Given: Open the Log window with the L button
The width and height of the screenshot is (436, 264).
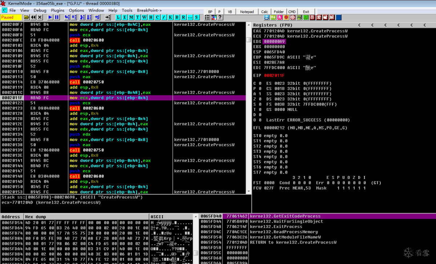Looking at the screenshot, I should 118,17.
